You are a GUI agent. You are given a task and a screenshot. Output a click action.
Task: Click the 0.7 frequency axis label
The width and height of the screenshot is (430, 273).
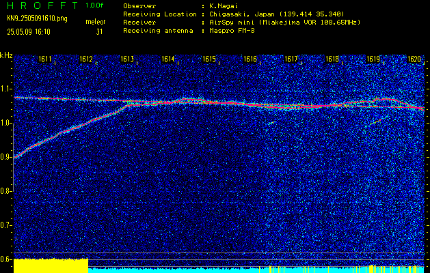[6, 225]
